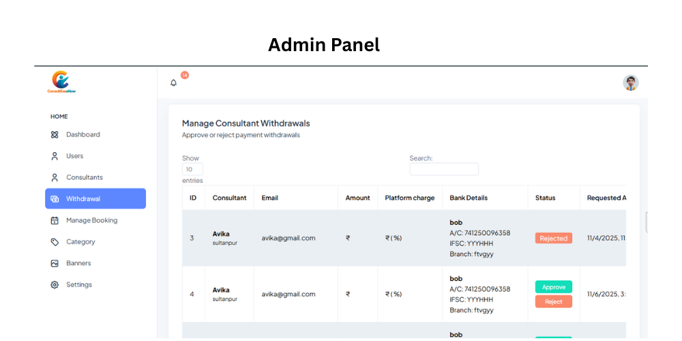The width and height of the screenshot is (682, 341).
Task: Click consultant name Avika in row ID 3
Action: pyautogui.click(x=221, y=233)
